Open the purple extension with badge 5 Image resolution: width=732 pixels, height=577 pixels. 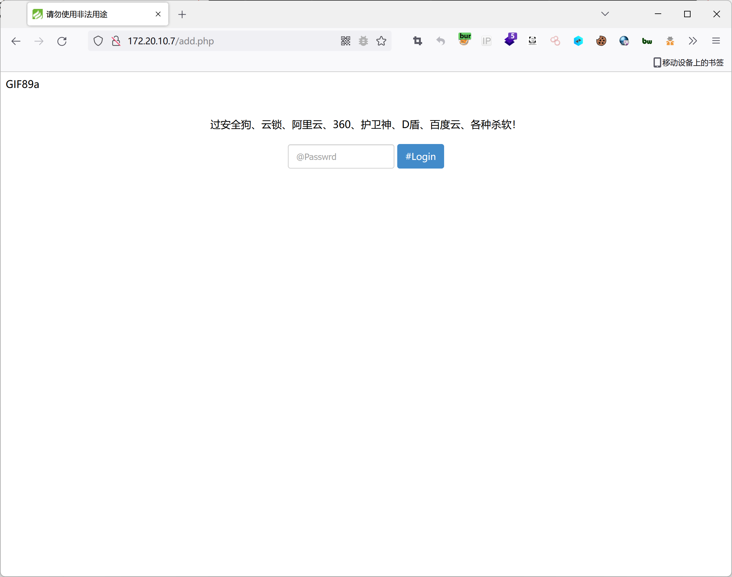pyautogui.click(x=510, y=40)
